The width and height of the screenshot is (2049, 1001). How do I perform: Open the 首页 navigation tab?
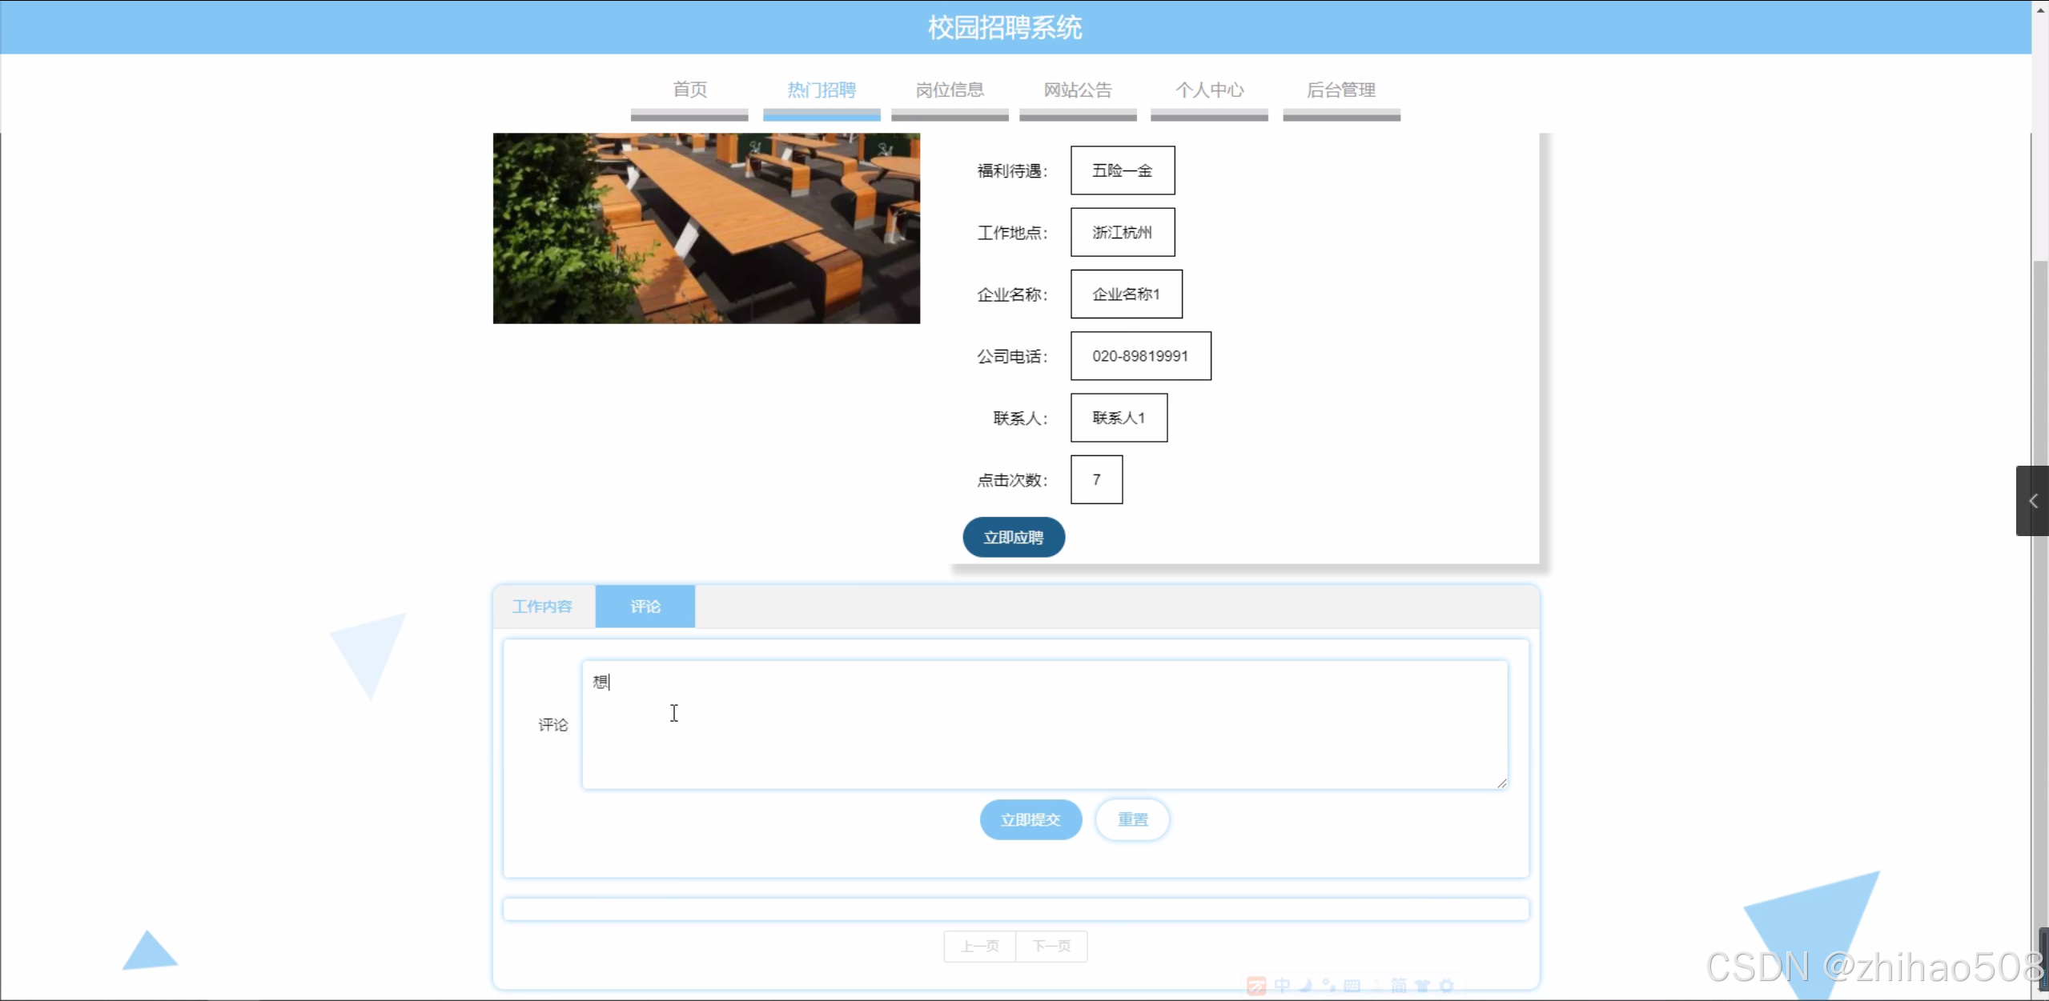[689, 90]
